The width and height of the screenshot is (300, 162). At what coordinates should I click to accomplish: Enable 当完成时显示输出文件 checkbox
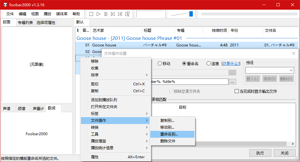coord(237,91)
